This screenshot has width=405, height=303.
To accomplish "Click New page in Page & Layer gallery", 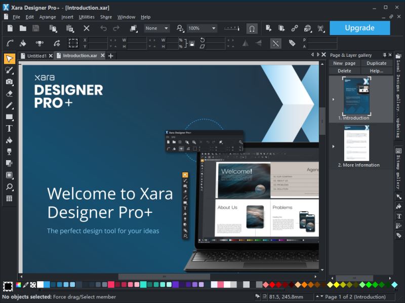I will tap(344, 63).
